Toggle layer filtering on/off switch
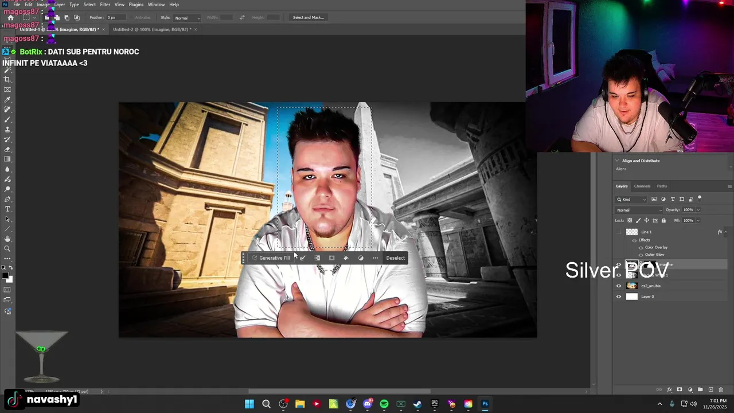This screenshot has width=734, height=413. coord(700,198)
